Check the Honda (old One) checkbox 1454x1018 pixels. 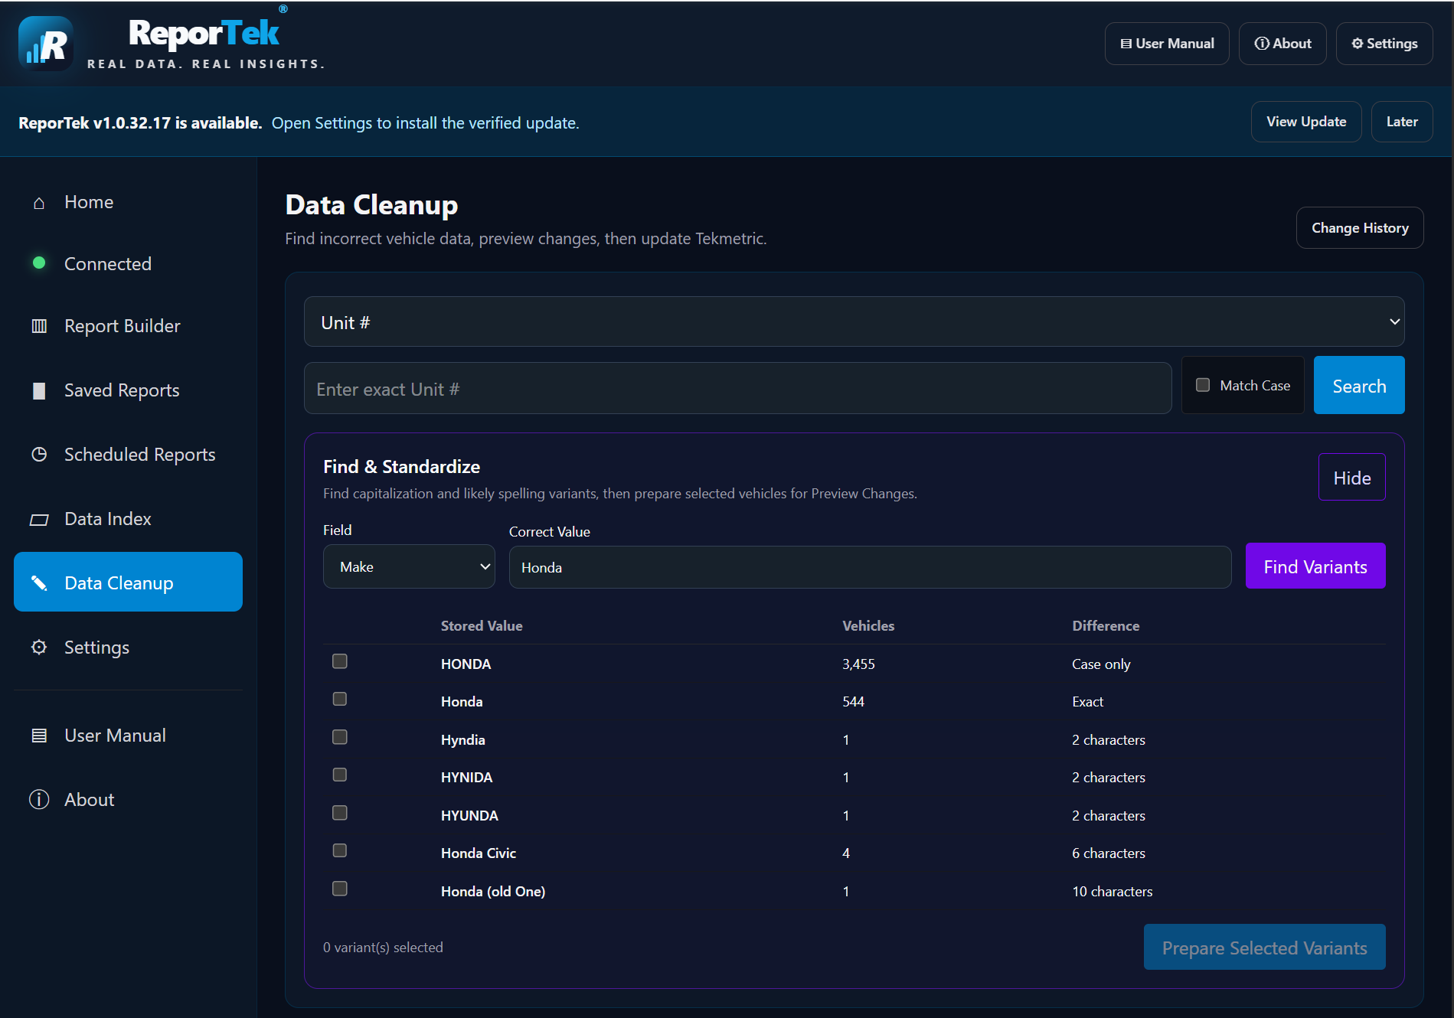pyautogui.click(x=340, y=889)
